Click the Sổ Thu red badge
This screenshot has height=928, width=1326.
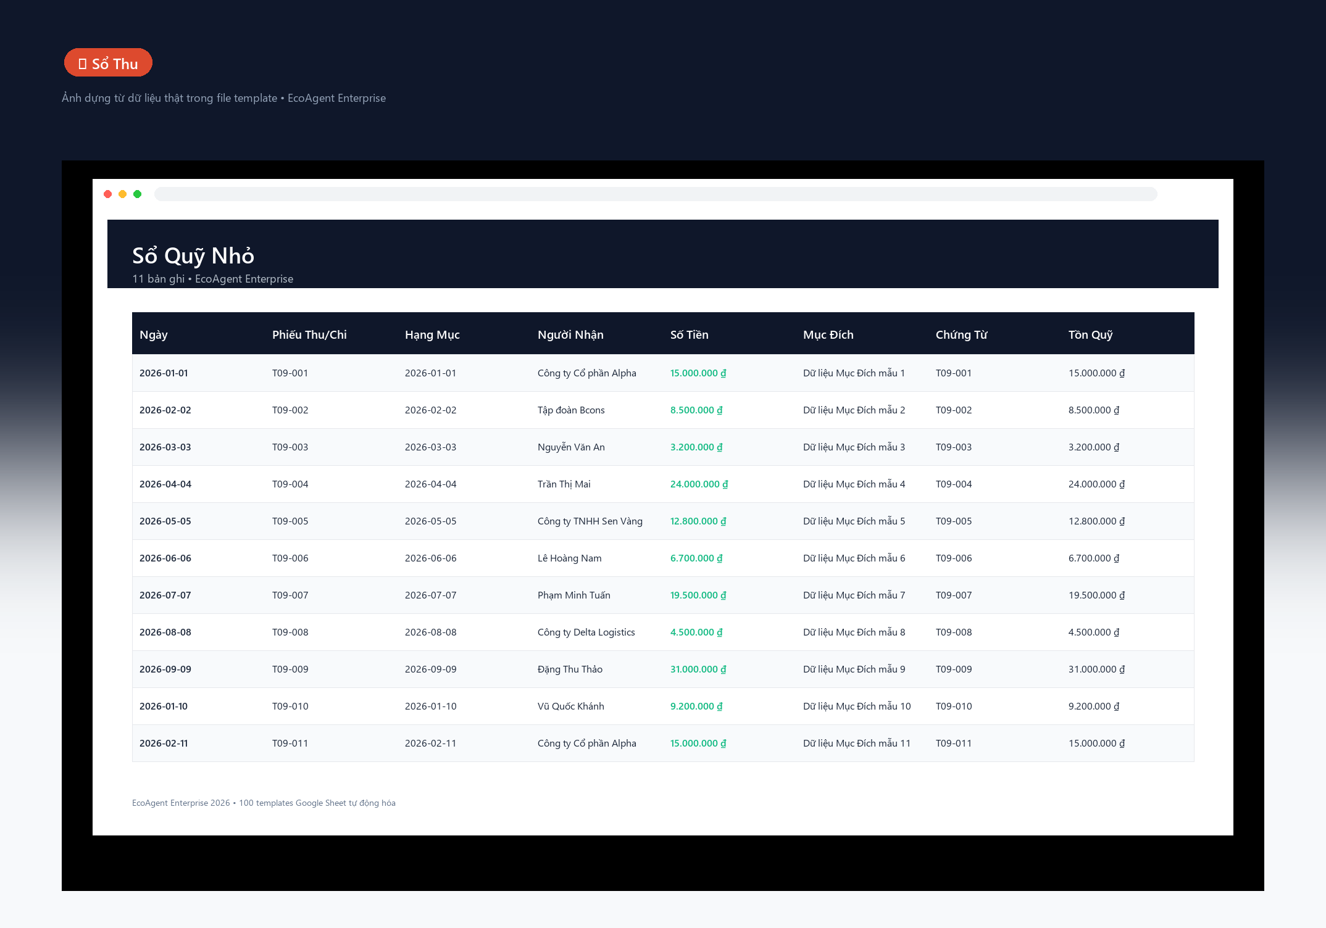click(x=108, y=63)
